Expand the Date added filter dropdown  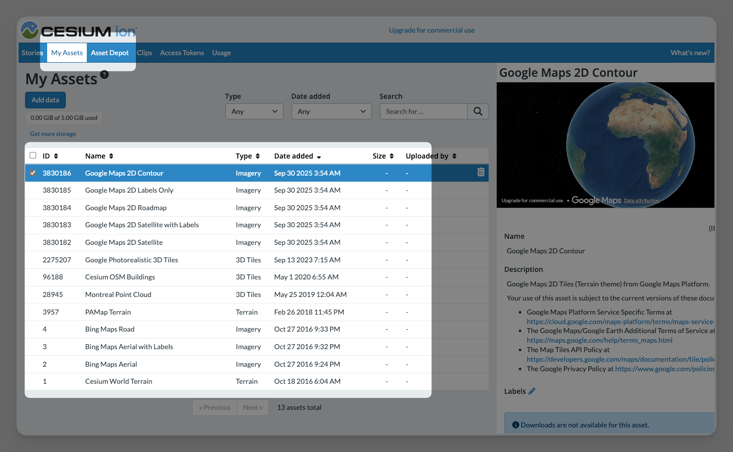331,111
